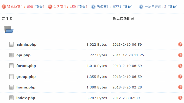Click the updated-within-a-week question mark icon
The image size is (184, 103).
point(141,6)
